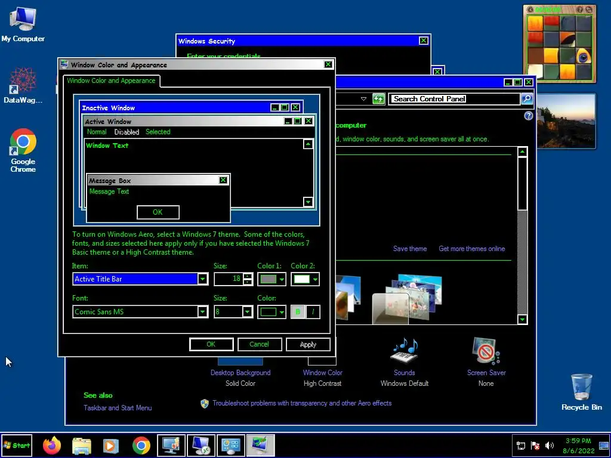Click the Search Control Panel input field
611x458 pixels.
click(455, 99)
